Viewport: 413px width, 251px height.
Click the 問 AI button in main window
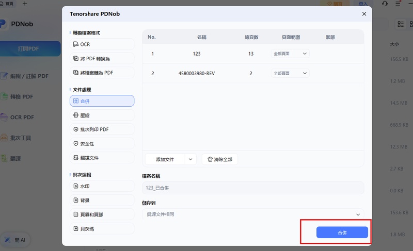[15, 240]
